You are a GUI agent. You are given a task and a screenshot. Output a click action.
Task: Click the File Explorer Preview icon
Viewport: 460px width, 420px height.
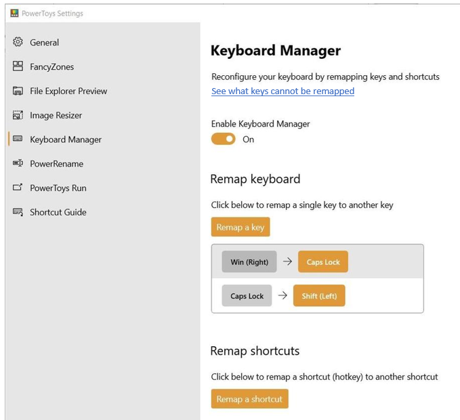coord(18,91)
